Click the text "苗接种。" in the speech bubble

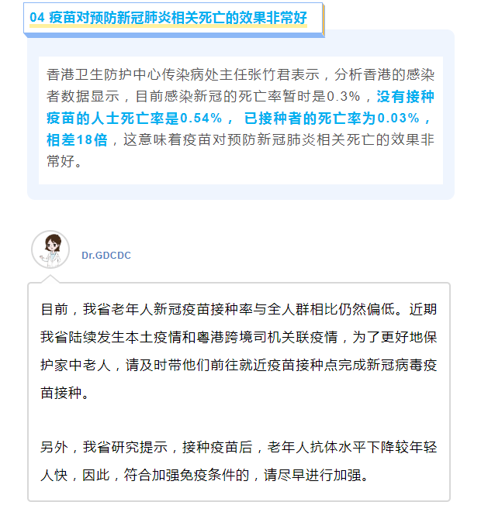click(x=64, y=393)
